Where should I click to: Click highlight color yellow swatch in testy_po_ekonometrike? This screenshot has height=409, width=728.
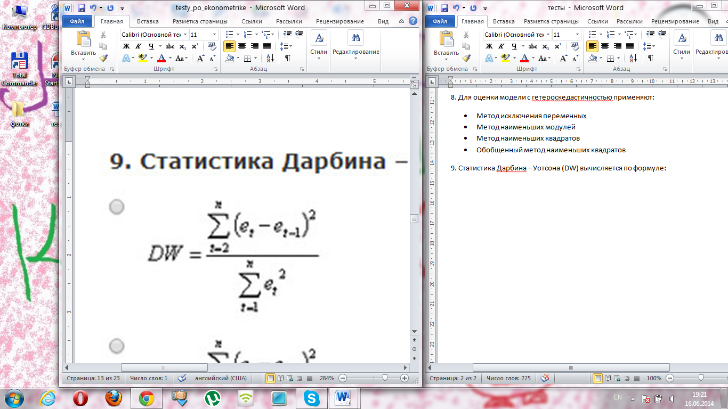pos(142,58)
